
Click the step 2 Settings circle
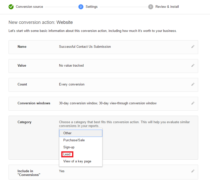(x=81, y=7)
